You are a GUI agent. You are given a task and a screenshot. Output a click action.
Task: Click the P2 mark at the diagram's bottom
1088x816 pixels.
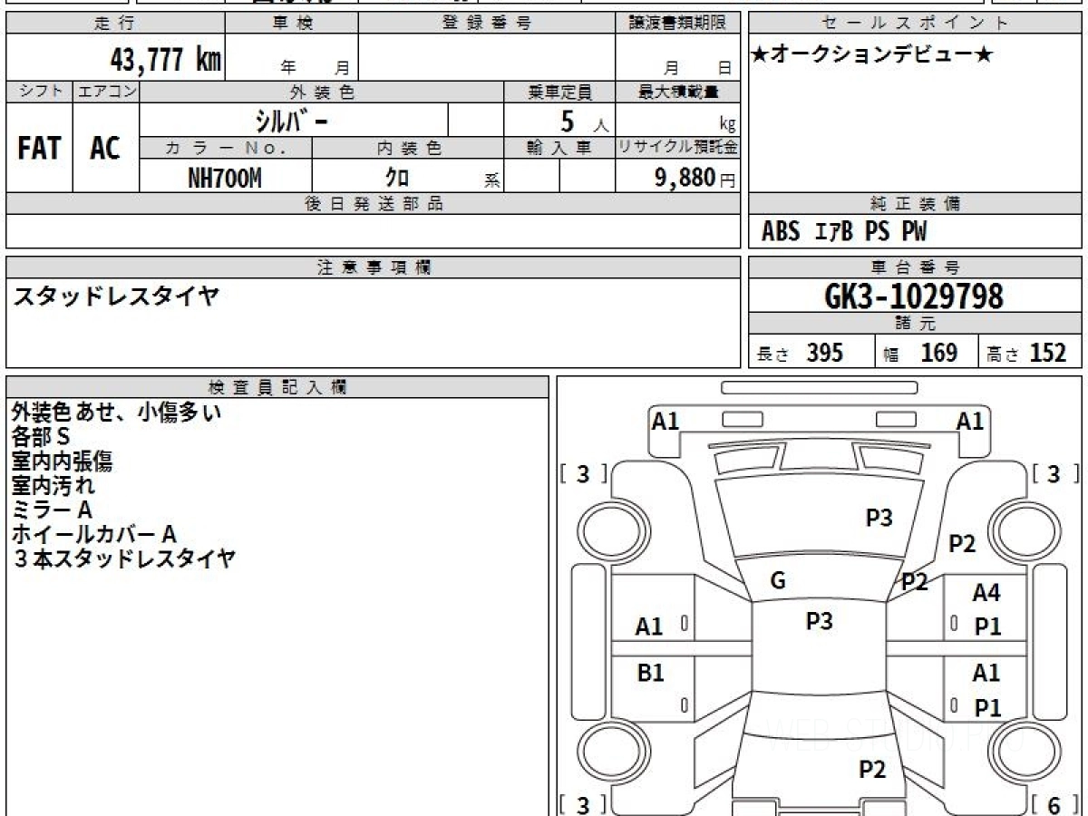coord(871,770)
